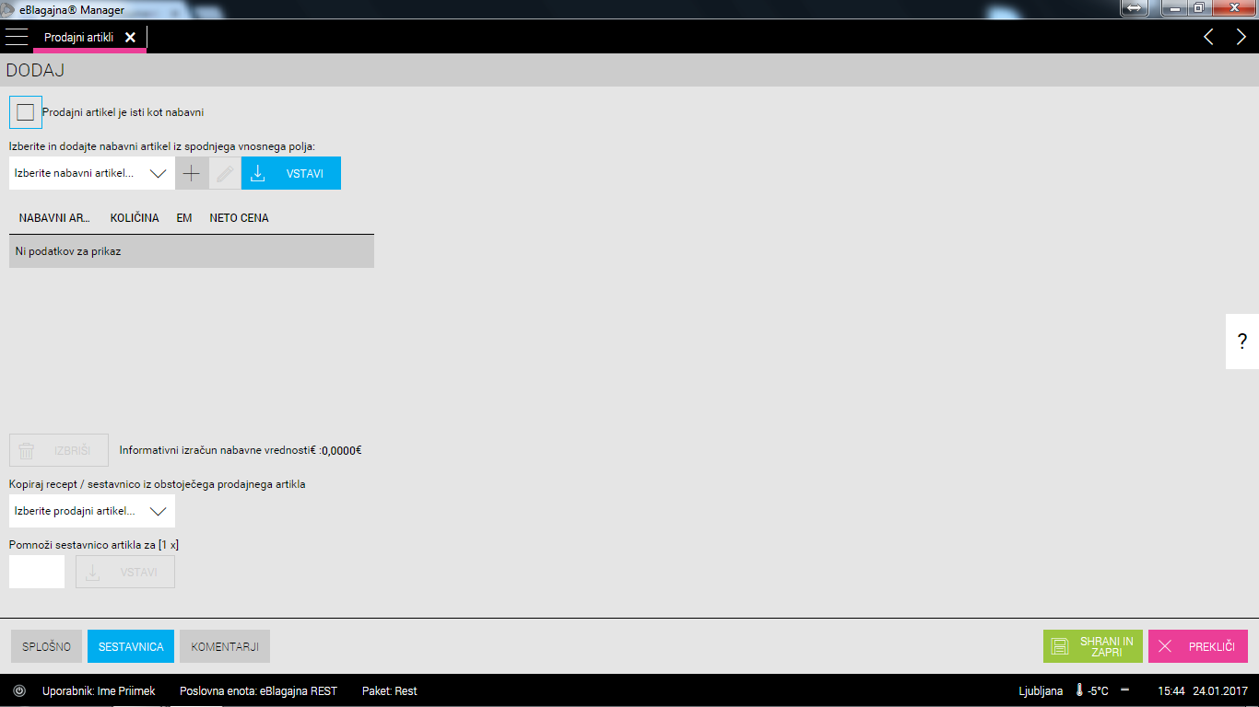
Task: Click the plus icon to add nabavni artikel
Action: 191,173
